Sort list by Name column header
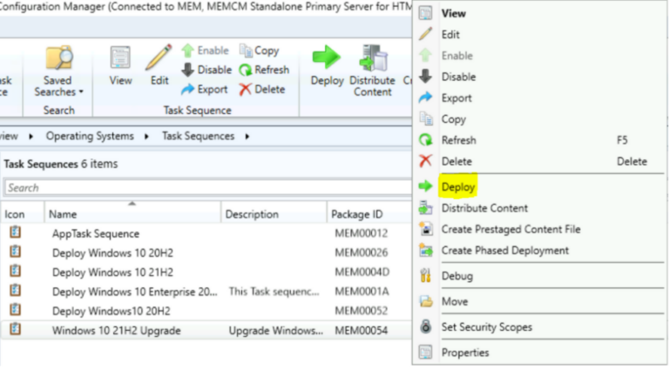Viewport: 669px width, 370px height. point(131,214)
